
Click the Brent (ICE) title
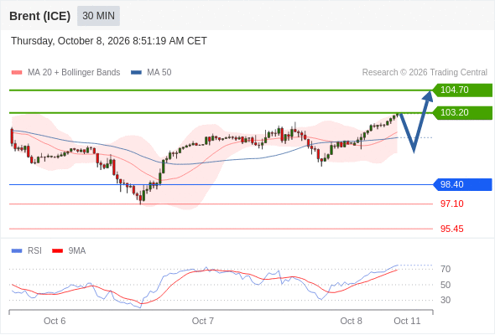click(39, 16)
